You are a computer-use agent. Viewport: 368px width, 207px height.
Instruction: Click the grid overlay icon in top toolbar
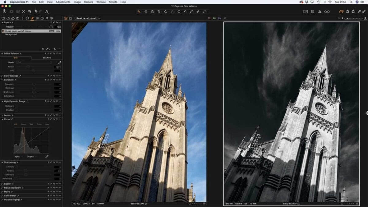[312, 11]
